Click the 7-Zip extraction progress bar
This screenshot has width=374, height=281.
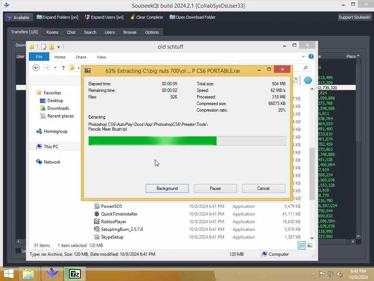(187, 141)
